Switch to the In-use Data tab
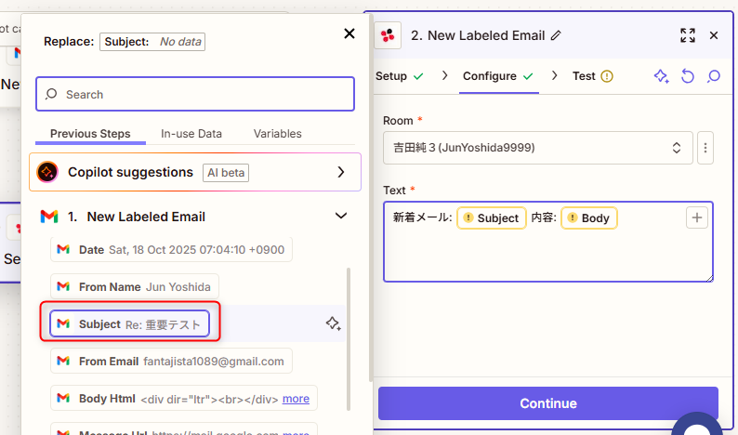 click(x=191, y=134)
